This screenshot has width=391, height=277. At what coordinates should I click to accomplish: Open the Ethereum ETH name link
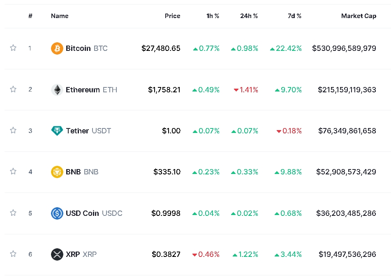point(91,89)
